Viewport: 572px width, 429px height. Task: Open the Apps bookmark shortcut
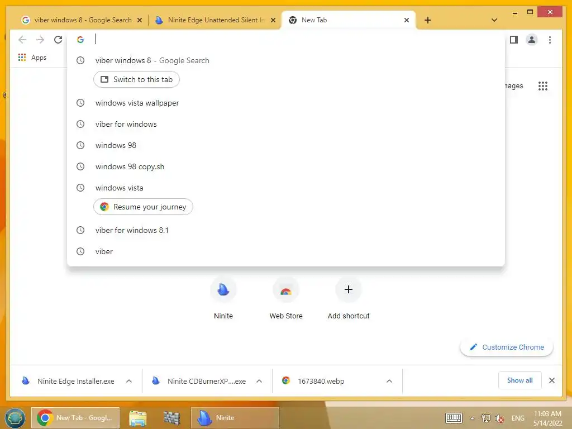click(x=32, y=58)
